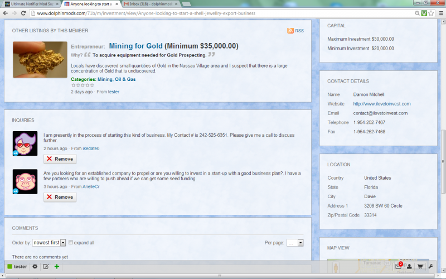Click the edit pencil icon in bottom toolbar
Viewport: 446px width, 279px height.
(x=46, y=267)
